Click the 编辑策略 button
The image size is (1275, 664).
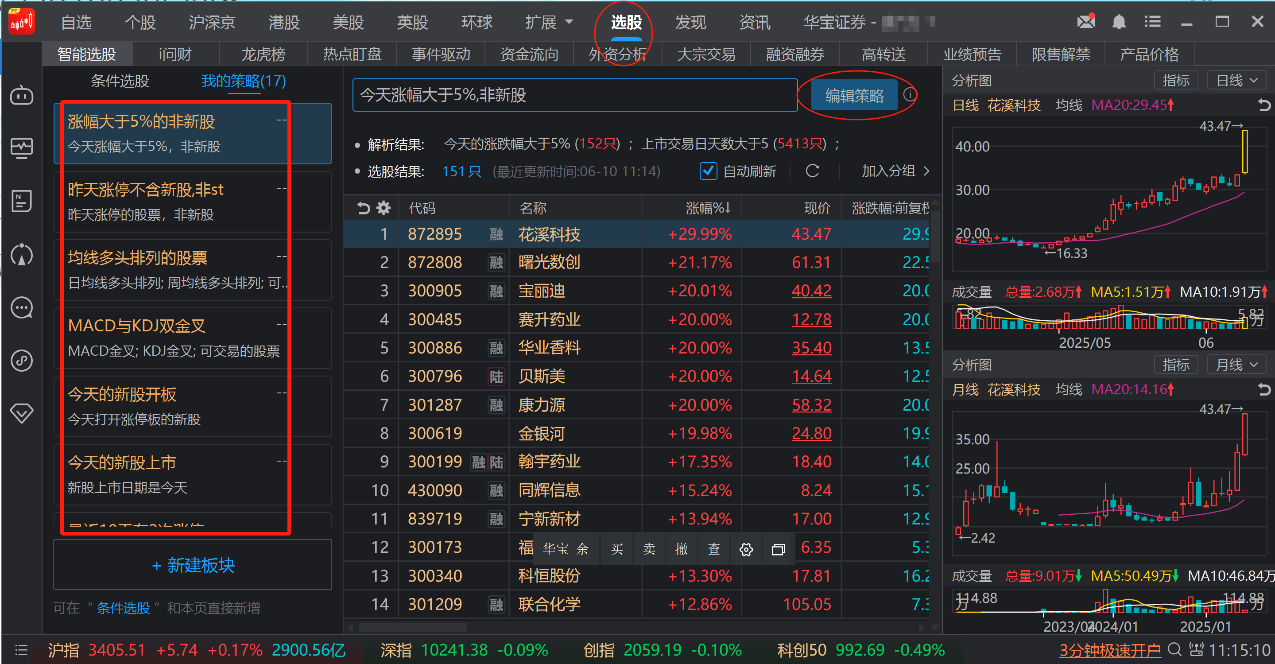coord(854,95)
